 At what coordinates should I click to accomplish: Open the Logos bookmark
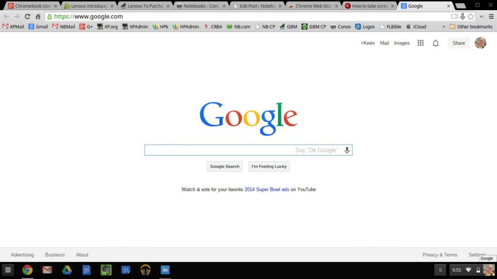tap(365, 27)
